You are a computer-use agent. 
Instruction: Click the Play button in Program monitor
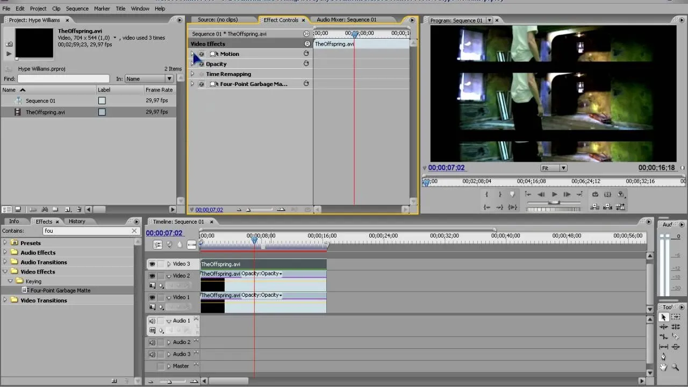(554, 195)
